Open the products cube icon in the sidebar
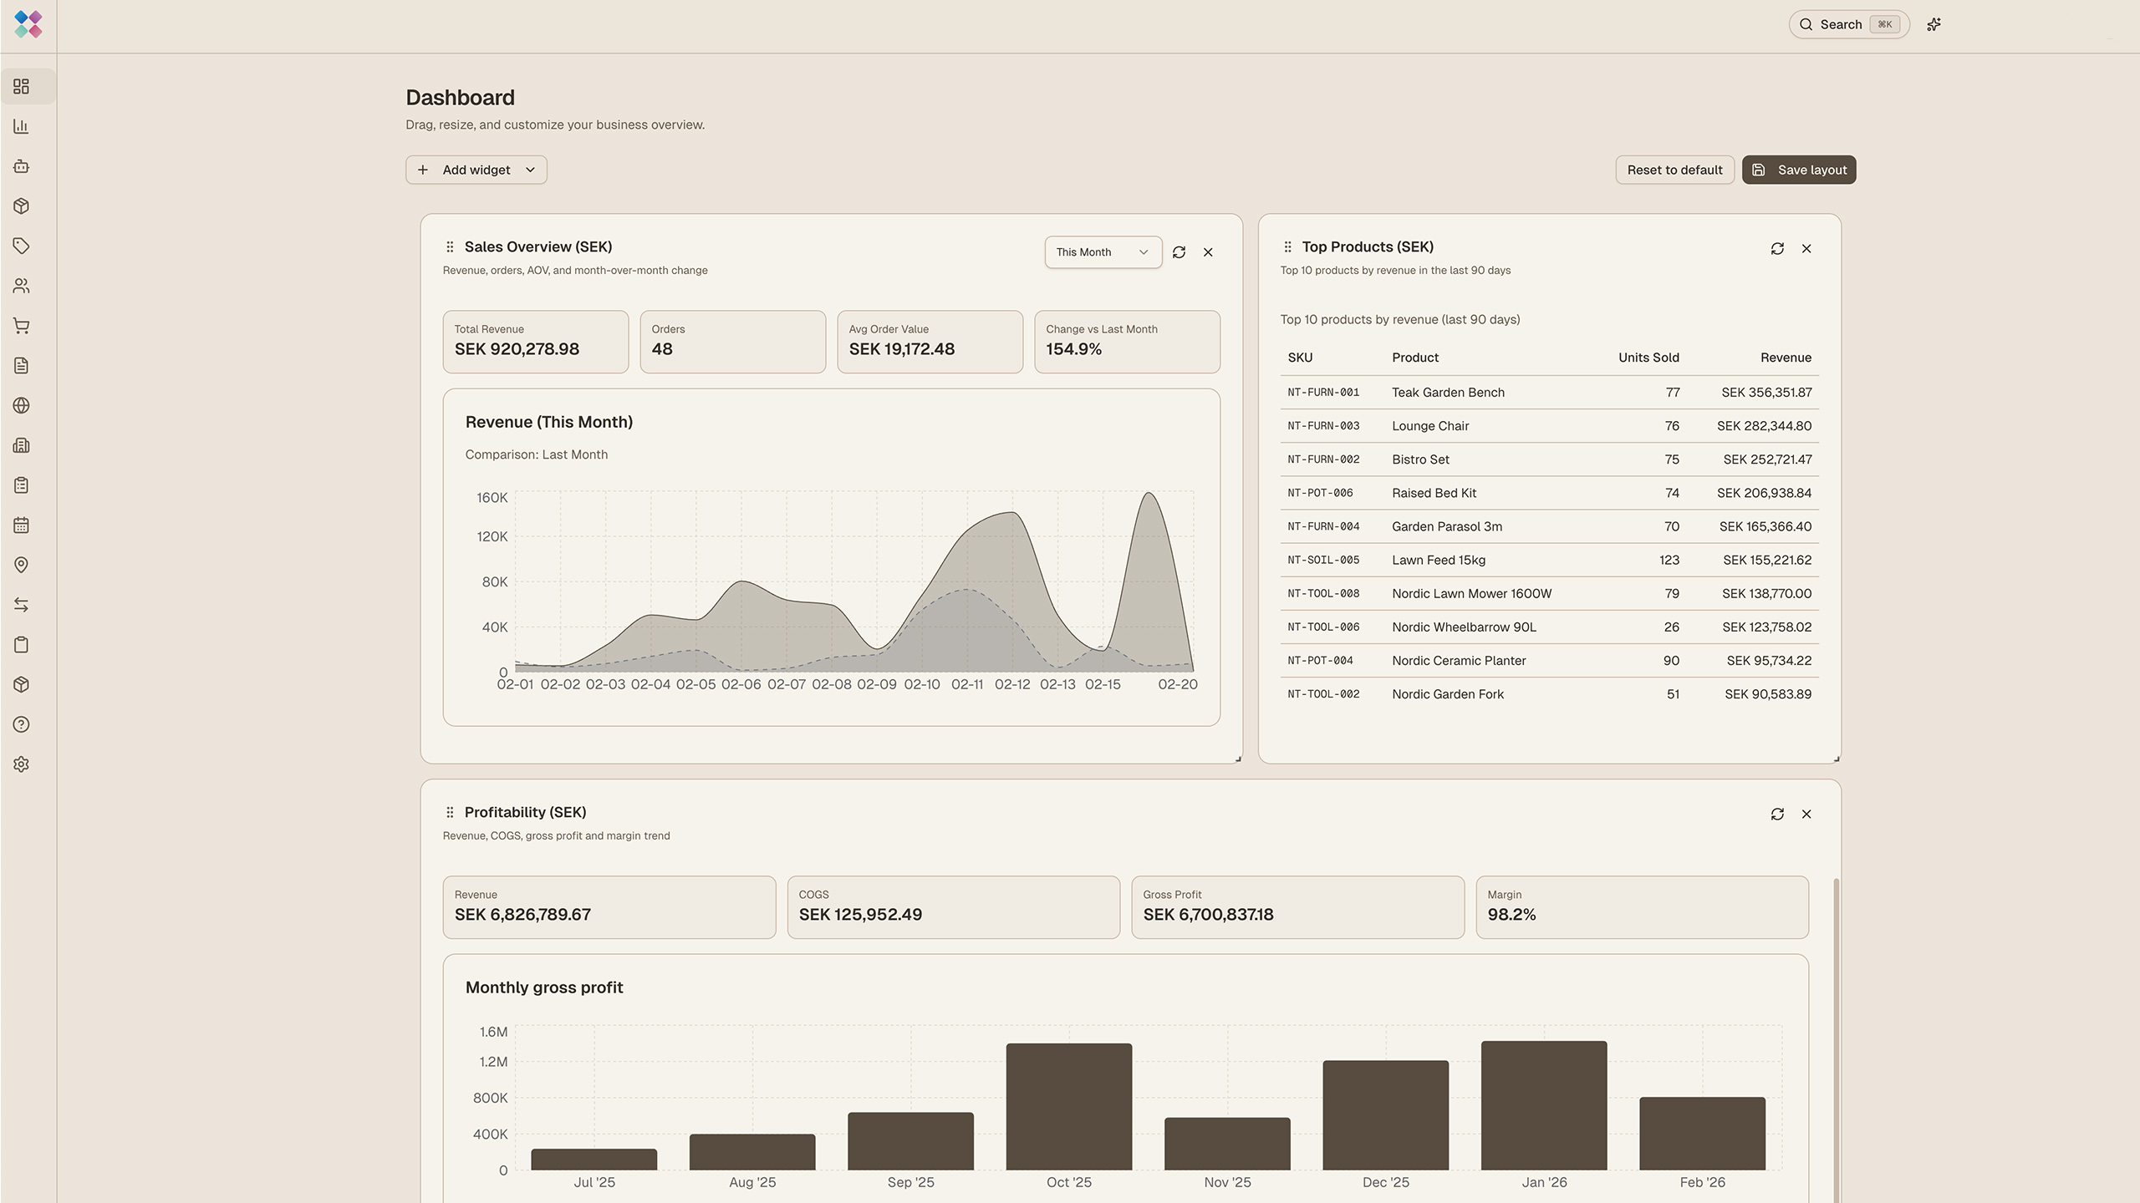 (x=21, y=206)
